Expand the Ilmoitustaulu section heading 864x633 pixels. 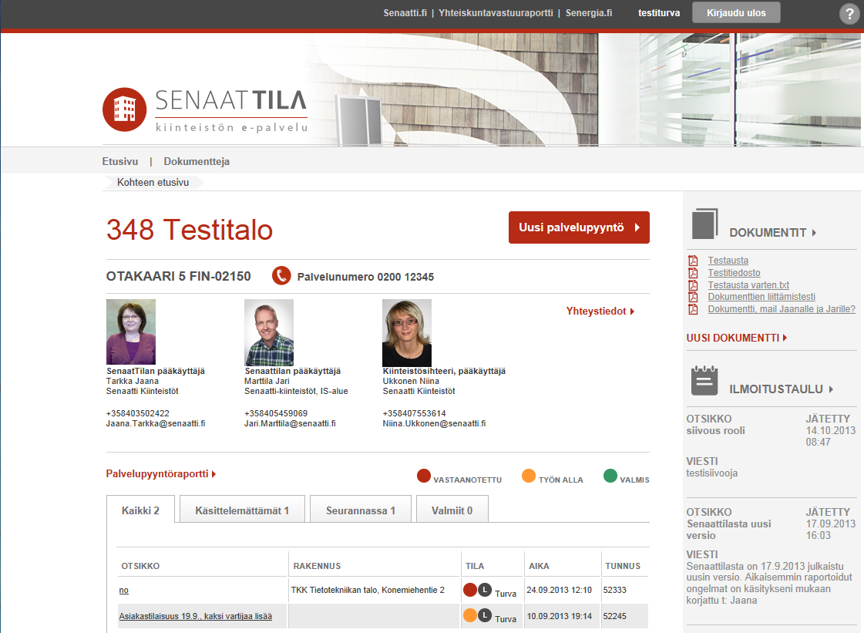click(x=782, y=389)
